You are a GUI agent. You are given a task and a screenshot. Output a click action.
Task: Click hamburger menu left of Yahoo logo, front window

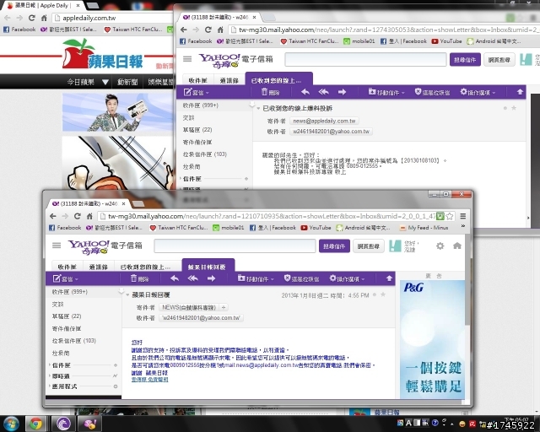pyautogui.click(x=57, y=246)
